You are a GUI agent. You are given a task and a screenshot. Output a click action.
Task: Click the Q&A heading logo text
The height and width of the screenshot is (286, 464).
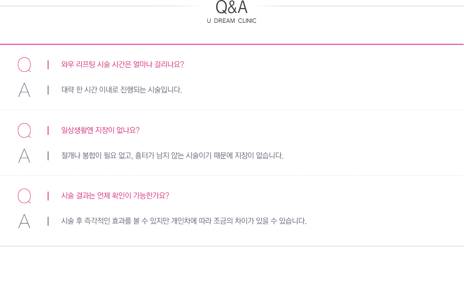pos(232,7)
